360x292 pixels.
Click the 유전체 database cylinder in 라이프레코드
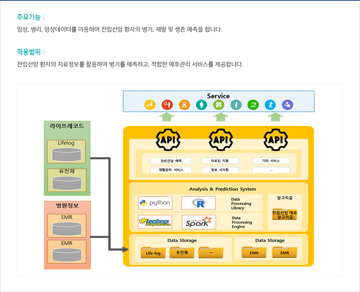[67, 183]
